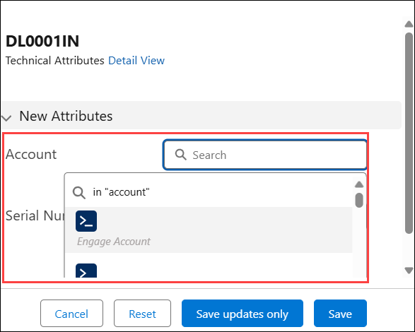
Task: Click the Reset button
Action: pos(142,314)
